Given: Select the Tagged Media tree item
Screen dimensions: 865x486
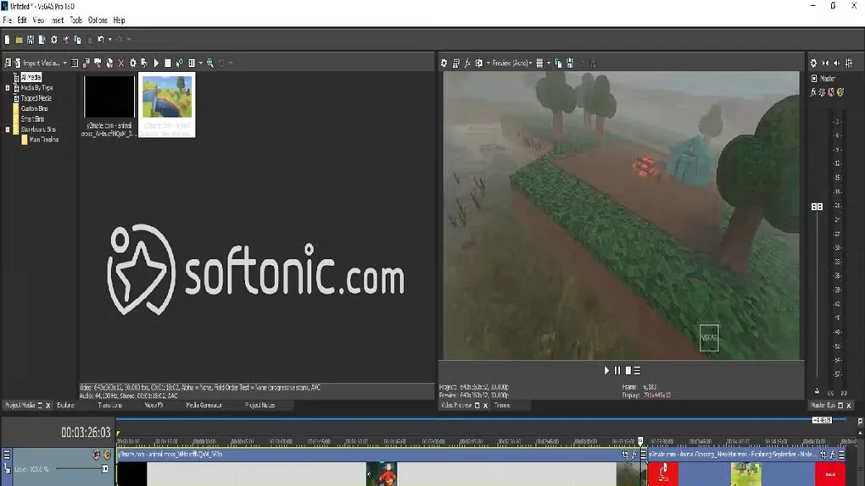Looking at the screenshot, I should point(36,98).
